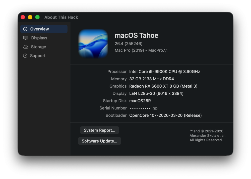The width and height of the screenshot is (251, 179).
Task: Click the Storage drive icon
Action: (26, 47)
